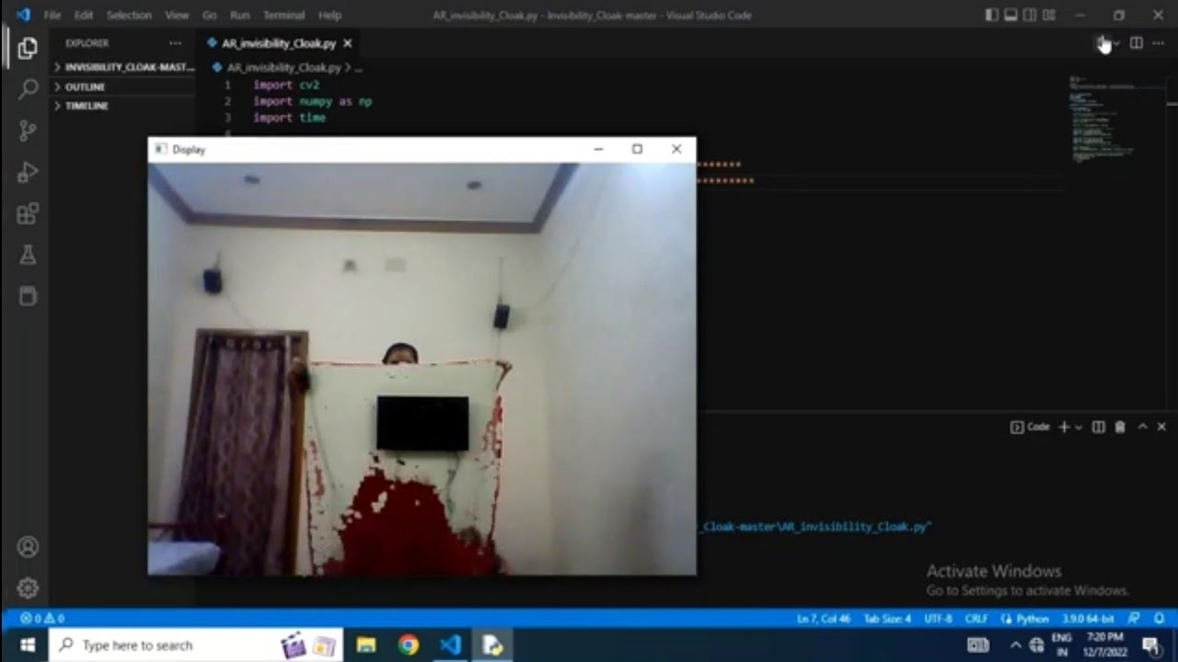Viewport: 1178px width, 662px height.
Task: Click line 3 'import time' in editor
Action: [289, 118]
